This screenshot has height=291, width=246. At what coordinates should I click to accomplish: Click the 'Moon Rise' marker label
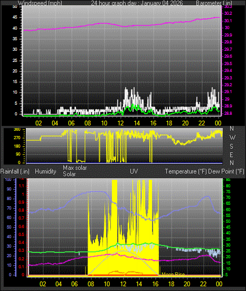pyautogui.click(x=173, y=274)
